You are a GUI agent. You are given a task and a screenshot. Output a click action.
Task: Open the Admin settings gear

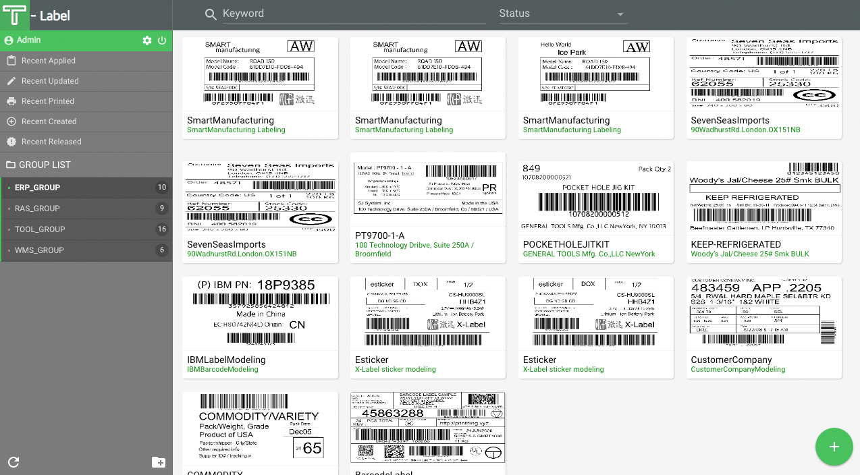pyautogui.click(x=147, y=40)
